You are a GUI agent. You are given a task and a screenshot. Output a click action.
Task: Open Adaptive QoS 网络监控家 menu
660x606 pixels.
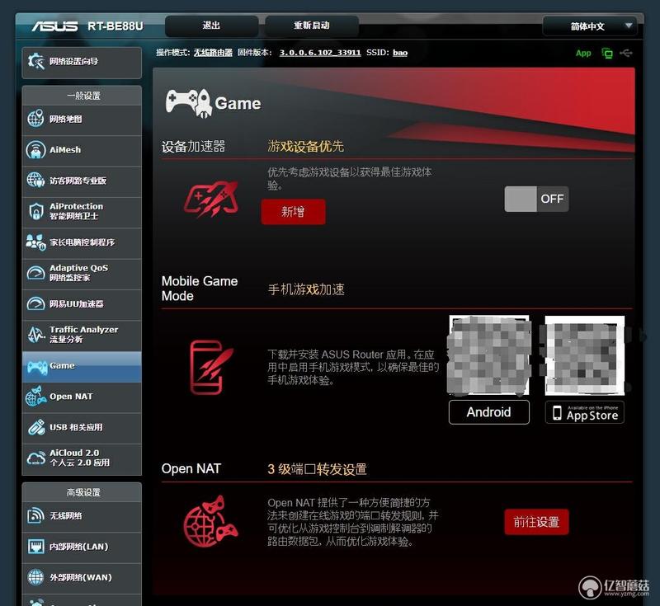[82, 273]
